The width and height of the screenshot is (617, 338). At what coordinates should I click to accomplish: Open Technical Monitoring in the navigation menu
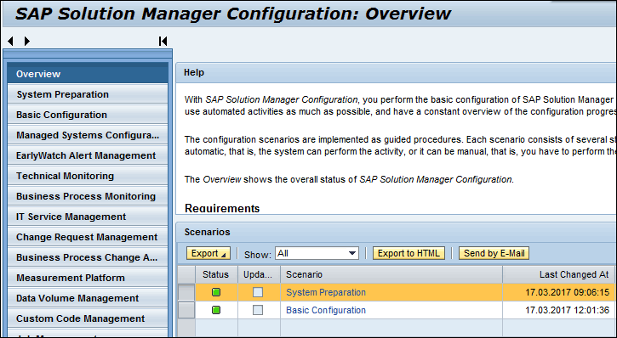[88, 176]
